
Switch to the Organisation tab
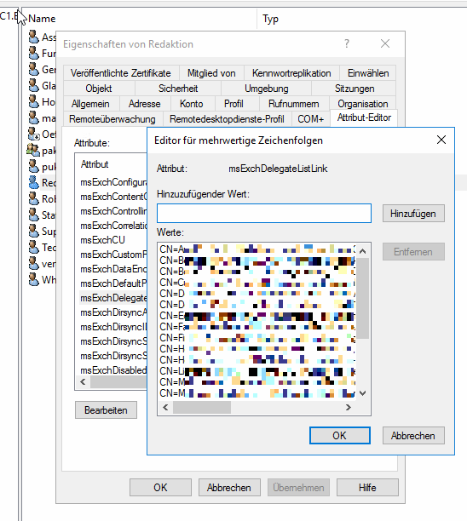click(x=363, y=104)
